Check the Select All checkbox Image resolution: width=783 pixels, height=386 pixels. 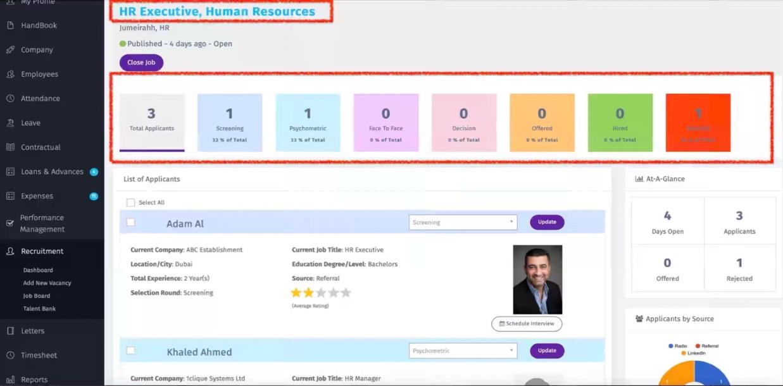point(130,202)
